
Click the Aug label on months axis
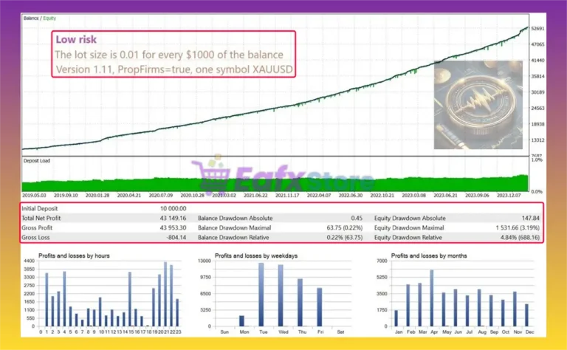tap(482, 332)
